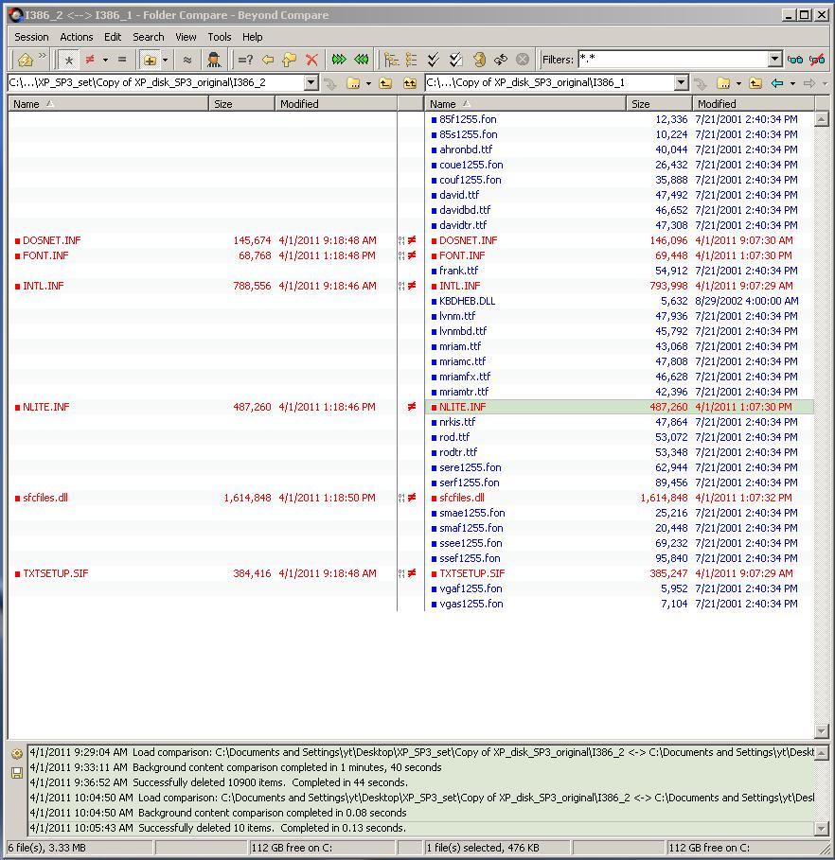This screenshot has width=835, height=860.
Task: Click the log panel save disk icon
Action: pyautogui.click(x=17, y=773)
